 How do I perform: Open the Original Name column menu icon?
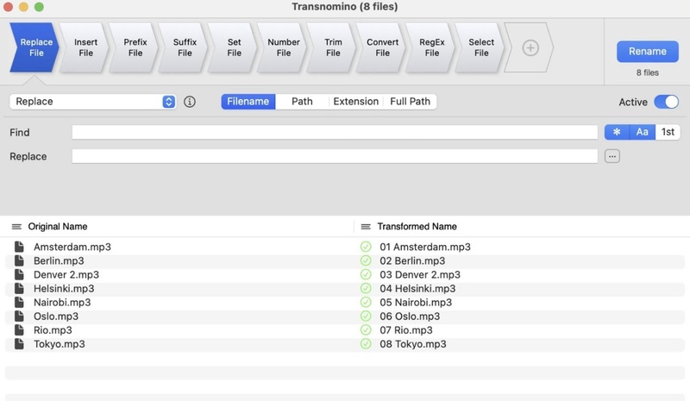point(16,227)
